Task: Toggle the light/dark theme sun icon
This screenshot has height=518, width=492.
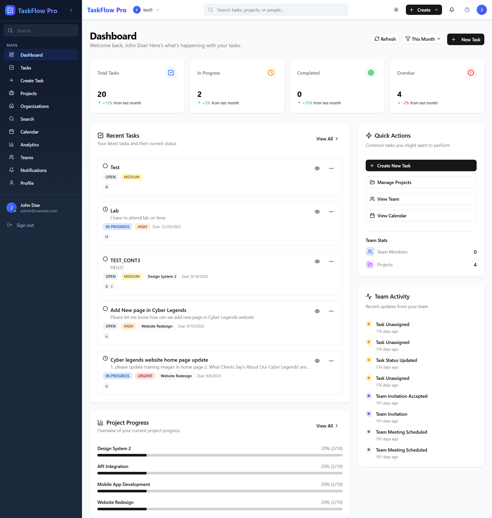Action: coord(396,10)
